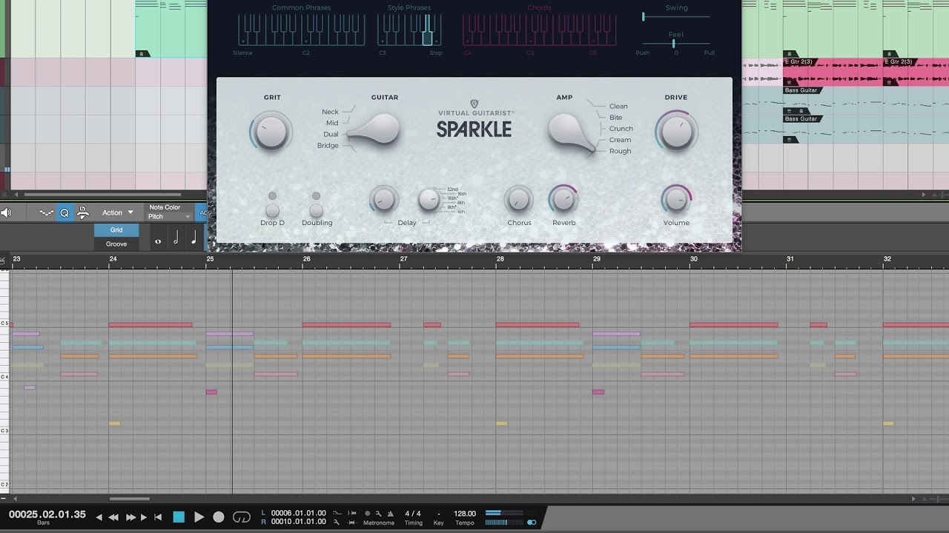Click the Feel Push/Pull slider
This screenshot has height=533, width=949.
click(x=676, y=44)
